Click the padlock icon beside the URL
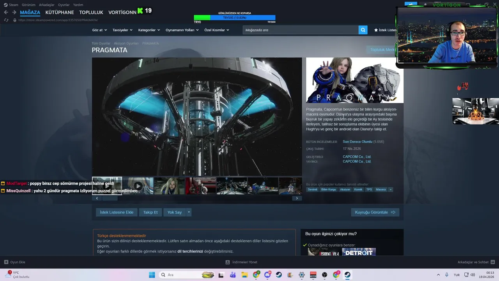 (15, 20)
